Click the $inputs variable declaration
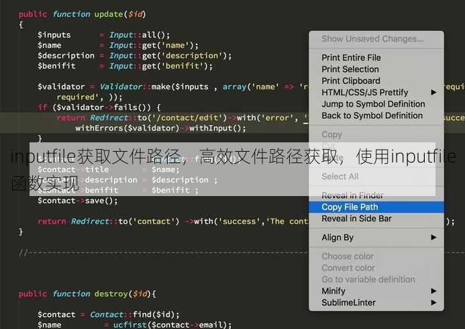 54,35
